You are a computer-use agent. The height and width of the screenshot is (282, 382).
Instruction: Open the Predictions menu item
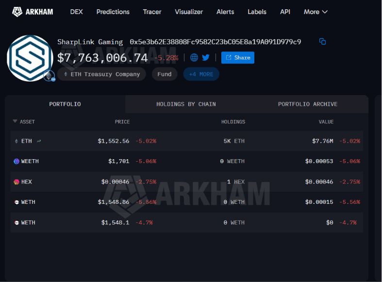pos(113,12)
